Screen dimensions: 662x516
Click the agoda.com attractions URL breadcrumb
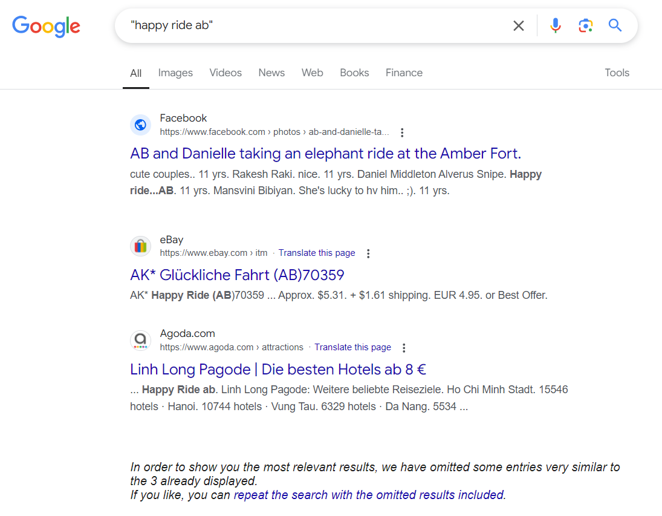[232, 347]
